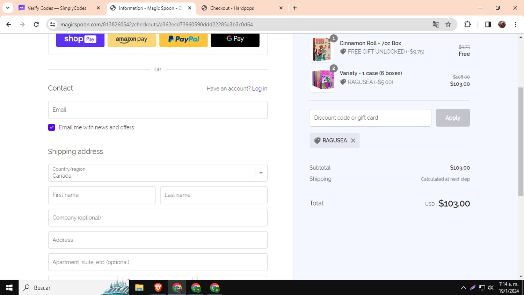Click the 'FREE GIFT UNLOCKED (-$9.75)' label
The width and height of the screenshot is (524, 295).
pyautogui.click(x=386, y=52)
